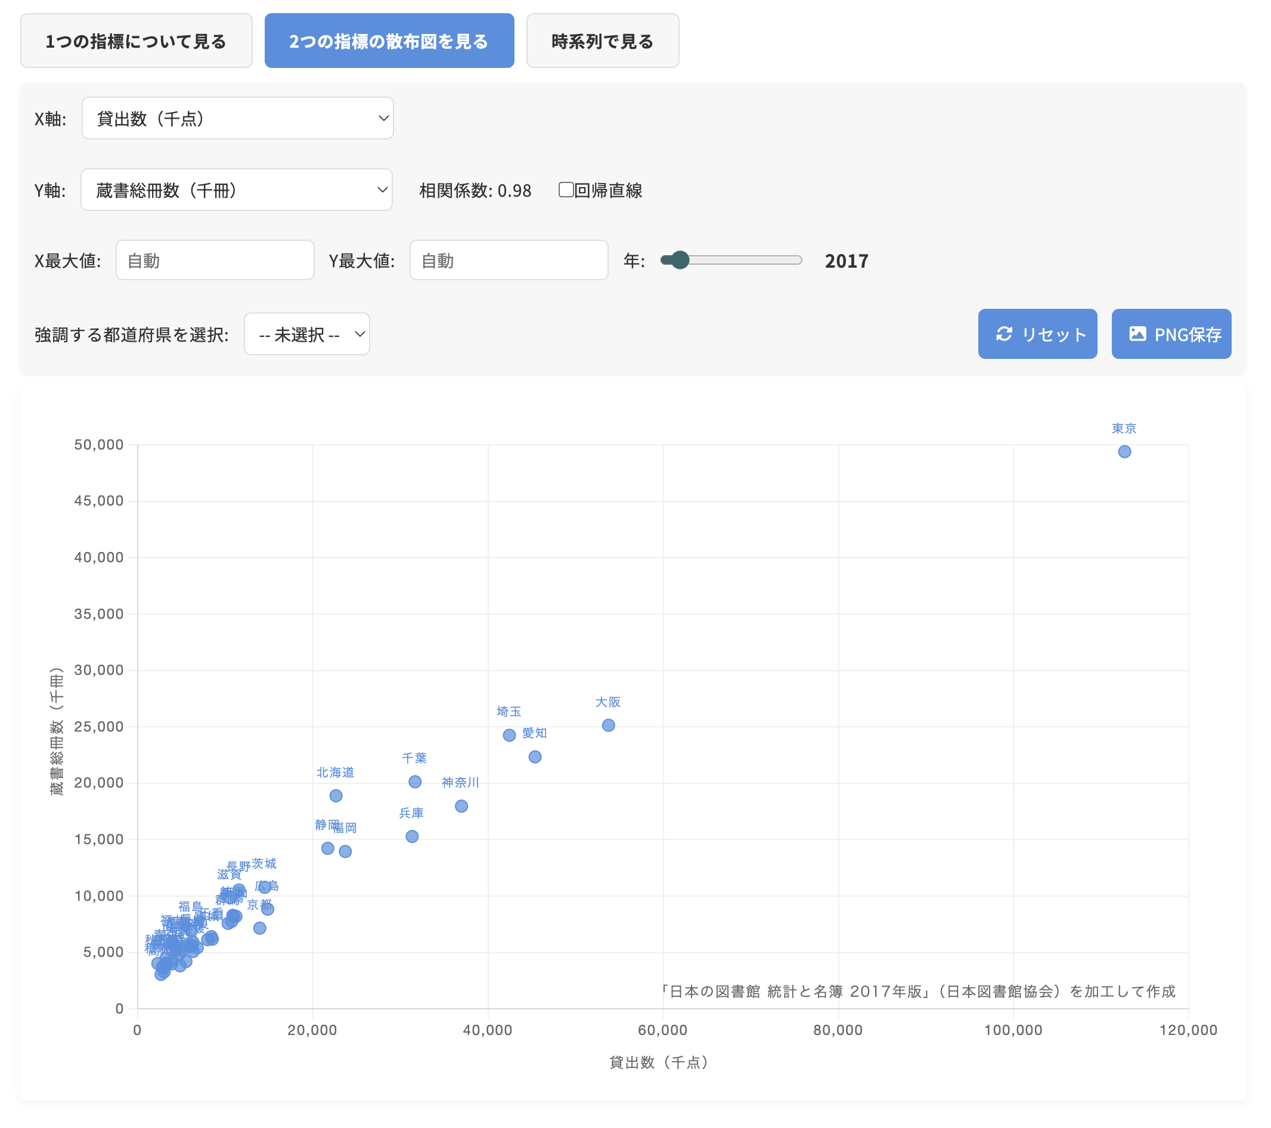Enable the 回帰直線 regression line checkbox

pos(565,190)
